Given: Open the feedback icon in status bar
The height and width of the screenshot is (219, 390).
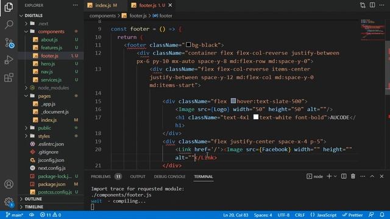Looking at the screenshot, I should pos(371,215).
